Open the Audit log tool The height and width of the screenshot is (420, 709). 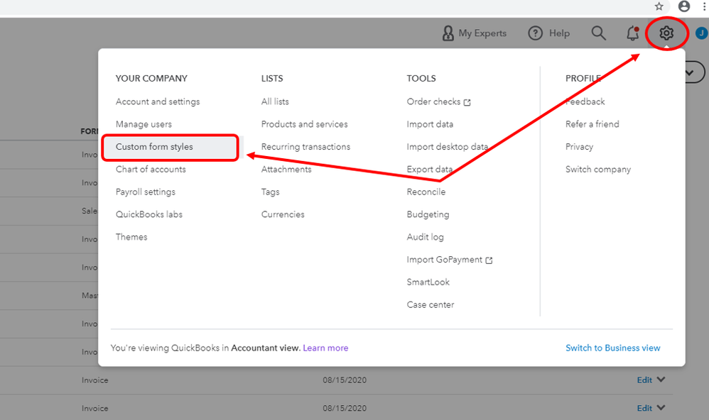pyautogui.click(x=426, y=237)
